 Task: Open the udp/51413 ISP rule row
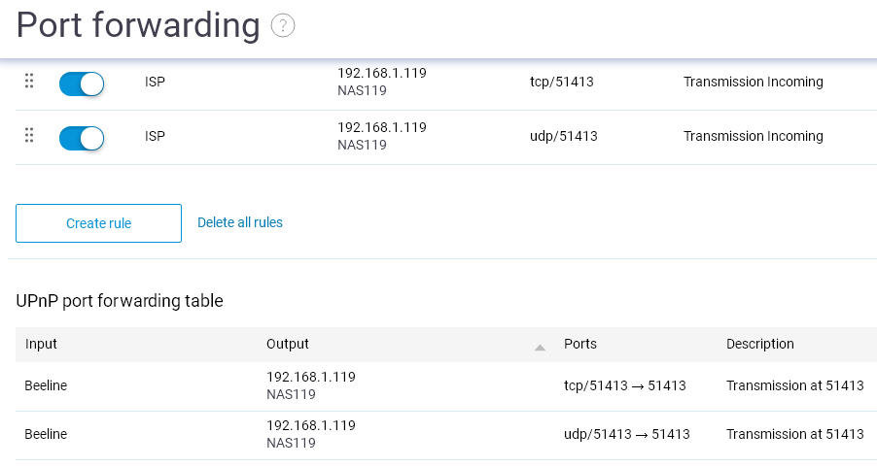pyautogui.click(x=446, y=138)
